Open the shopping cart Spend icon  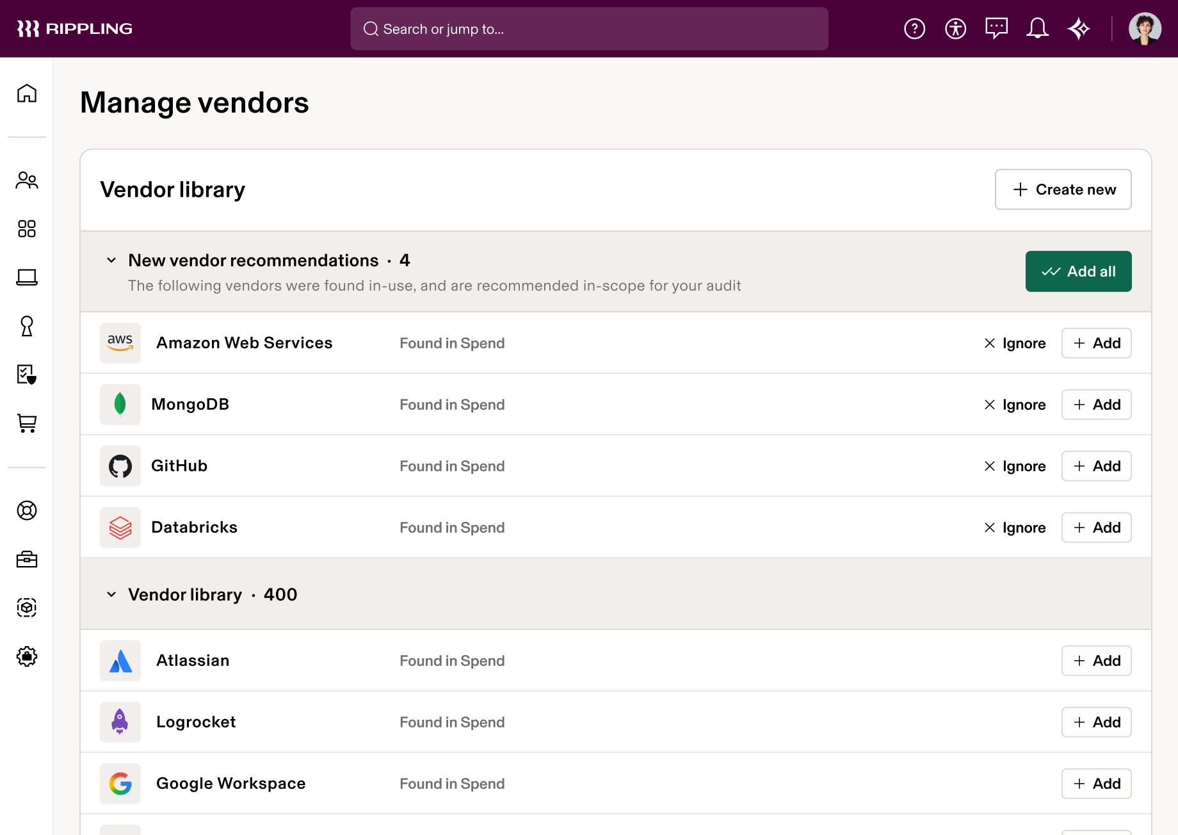26,423
